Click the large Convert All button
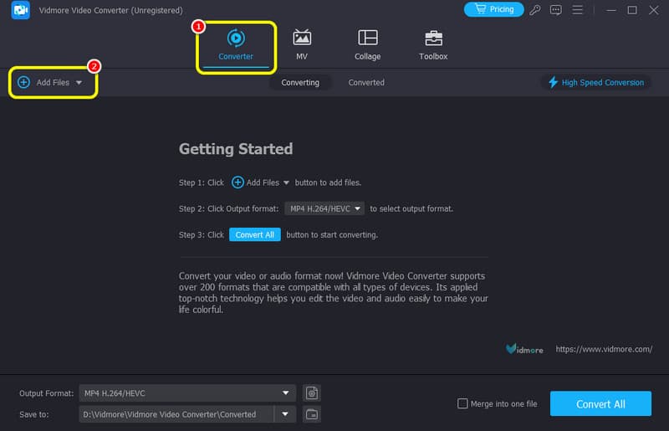Screen dimensions: 669x431 [600, 403]
